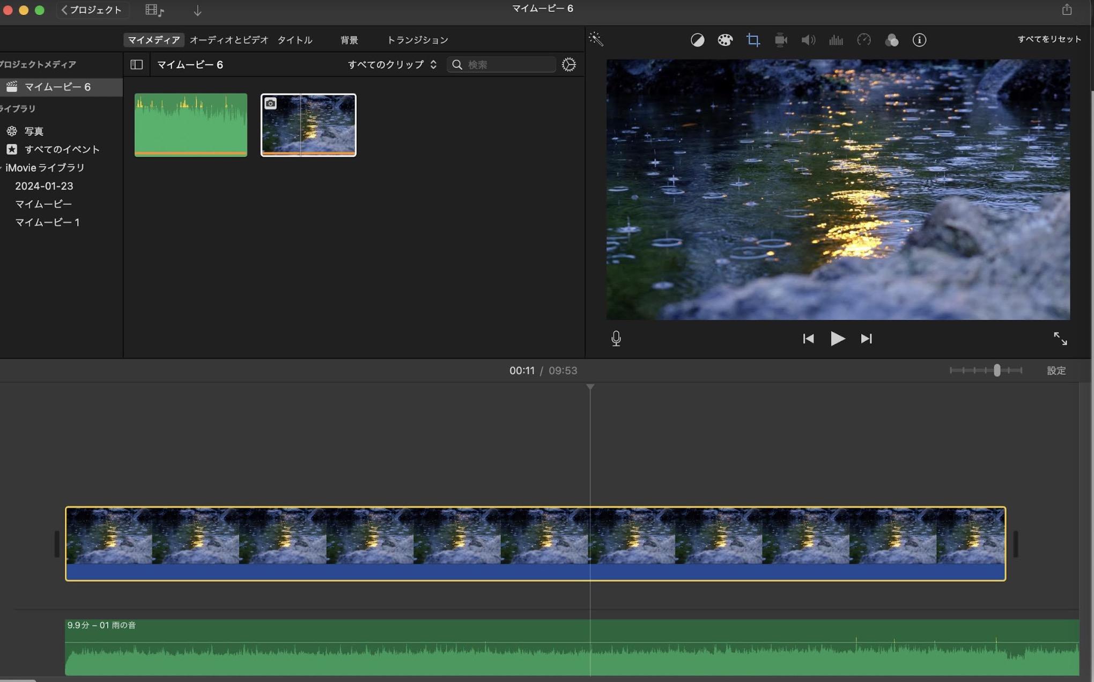The image size is (1094, 682).
Task: Click the magic wand auto-enhance icon
Action: [596, 39]
